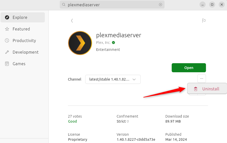This screenshot has width=227, height=143.
Task: Click the Explore compass icon
Action: [x=7, y=17]
